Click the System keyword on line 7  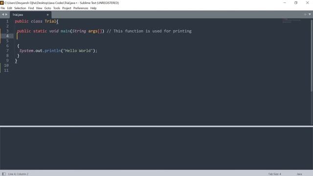click(26, 51)
